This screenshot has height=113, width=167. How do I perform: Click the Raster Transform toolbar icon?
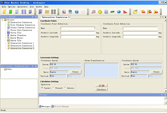(41, 12)
